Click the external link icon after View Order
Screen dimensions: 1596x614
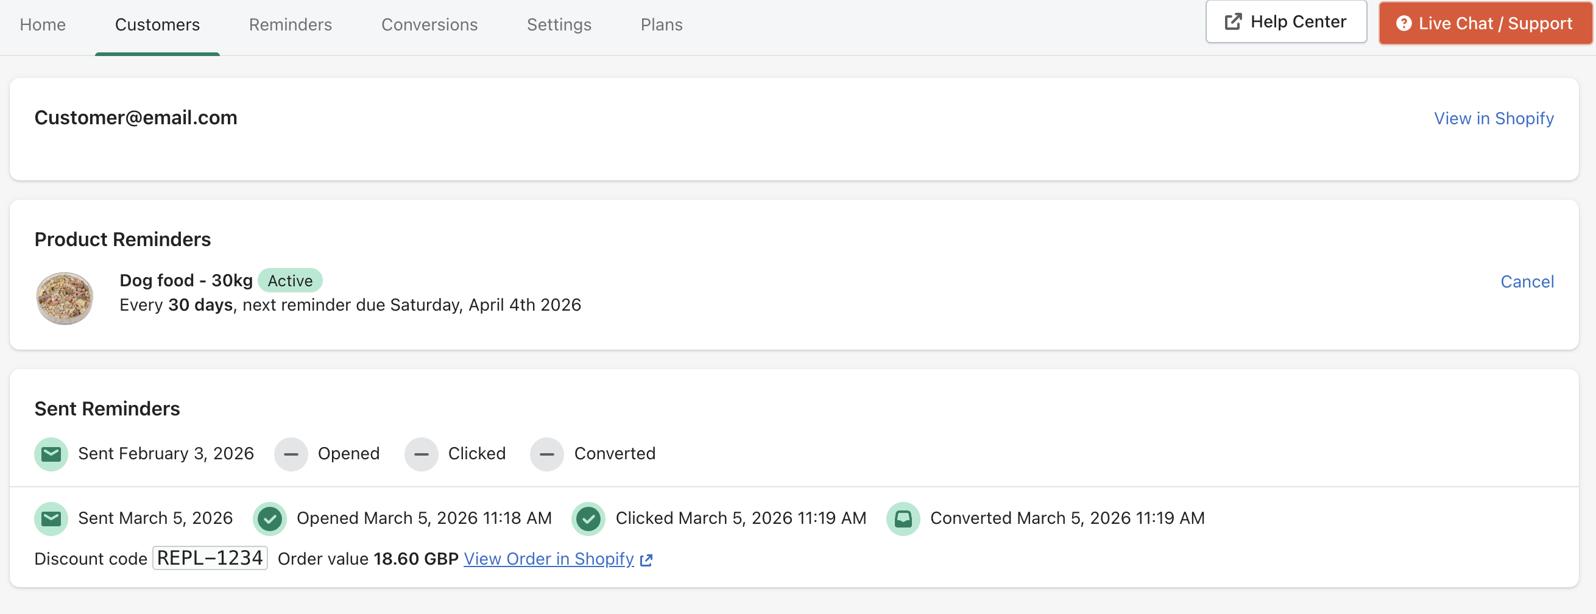[646, 560]
